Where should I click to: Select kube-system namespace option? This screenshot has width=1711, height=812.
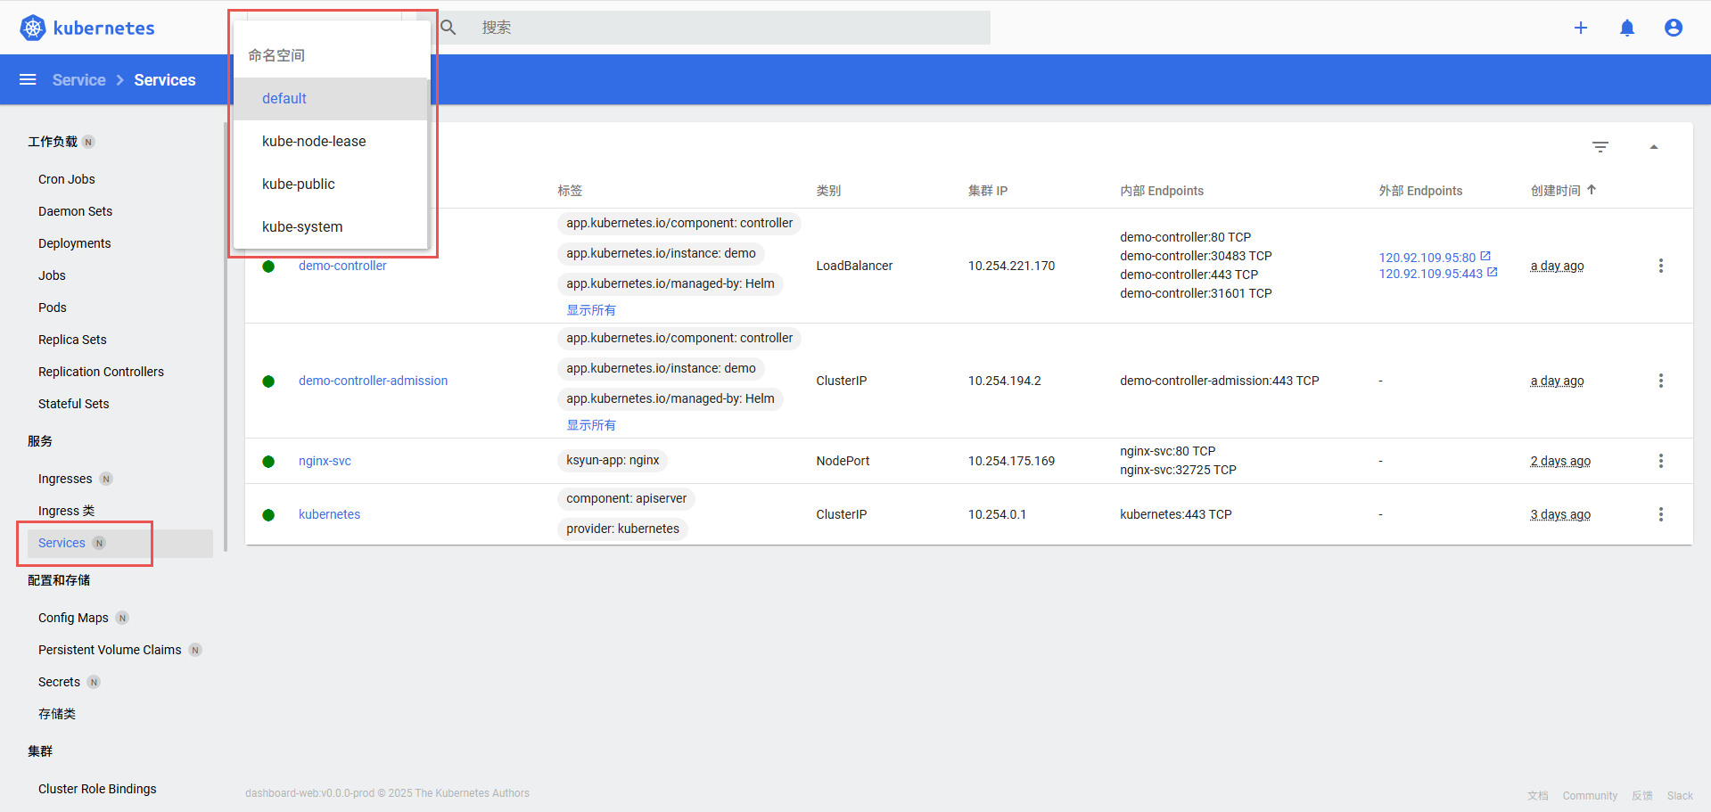point(302,227)
